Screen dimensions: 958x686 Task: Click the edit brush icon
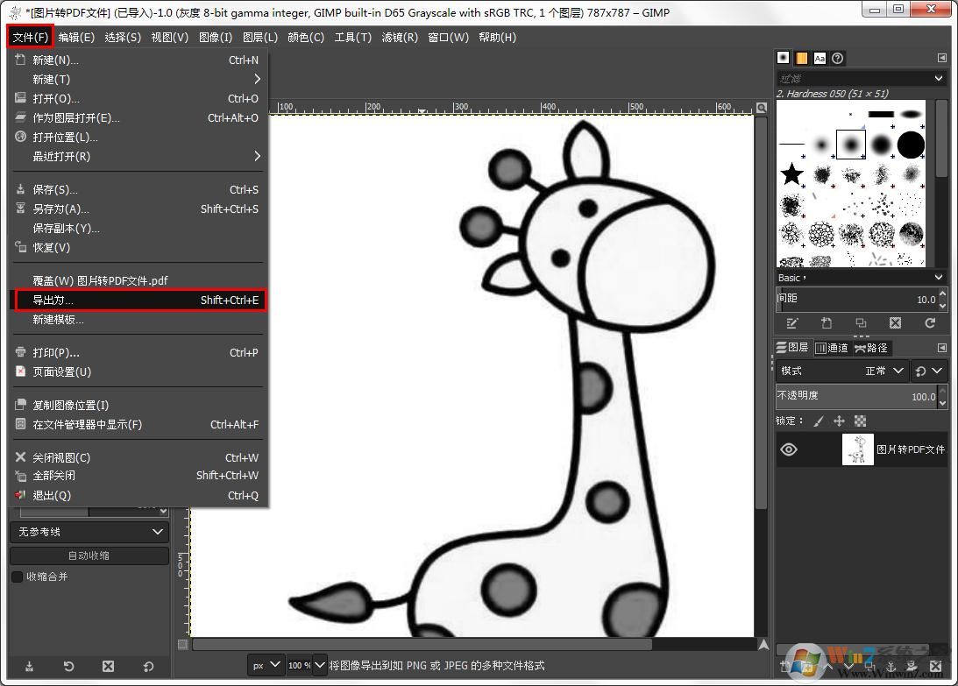[x=792, y=323]
